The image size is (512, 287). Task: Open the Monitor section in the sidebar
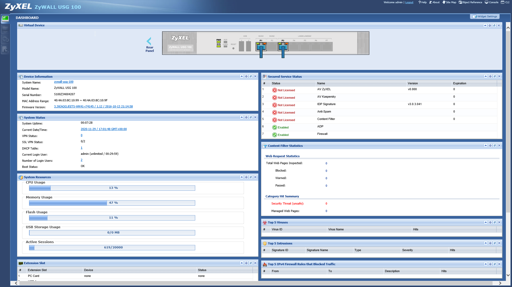(x=5, y=29)
